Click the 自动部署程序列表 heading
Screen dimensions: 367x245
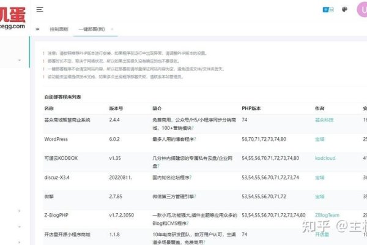[63, 97]
